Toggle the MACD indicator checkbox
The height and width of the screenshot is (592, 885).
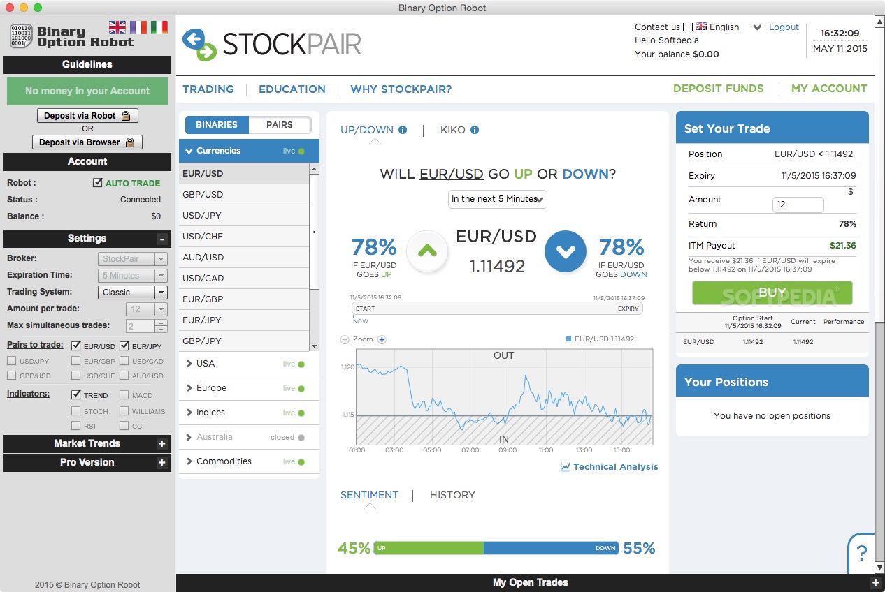point(124,395)
